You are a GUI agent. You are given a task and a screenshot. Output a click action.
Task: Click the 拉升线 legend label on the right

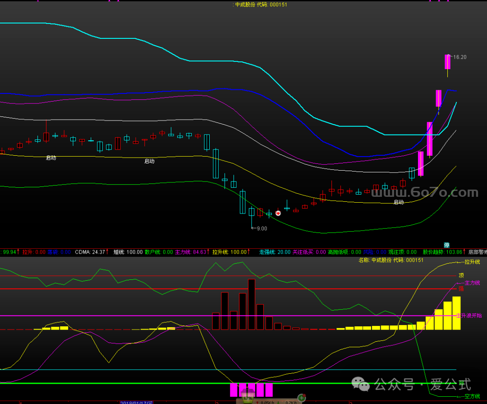coord(472,262)
